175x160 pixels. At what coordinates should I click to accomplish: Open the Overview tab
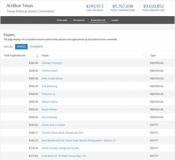point(62,20)
